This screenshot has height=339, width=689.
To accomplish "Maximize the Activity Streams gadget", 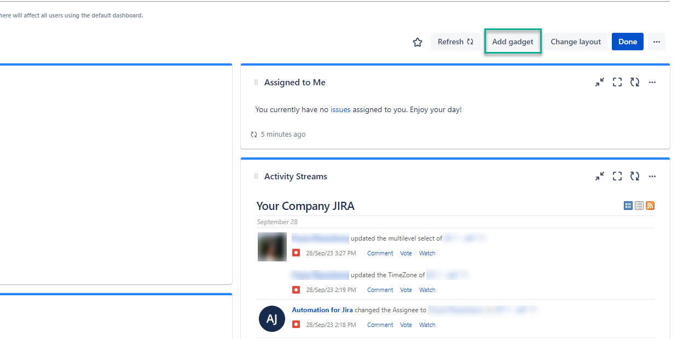I will tap(617, 177).
